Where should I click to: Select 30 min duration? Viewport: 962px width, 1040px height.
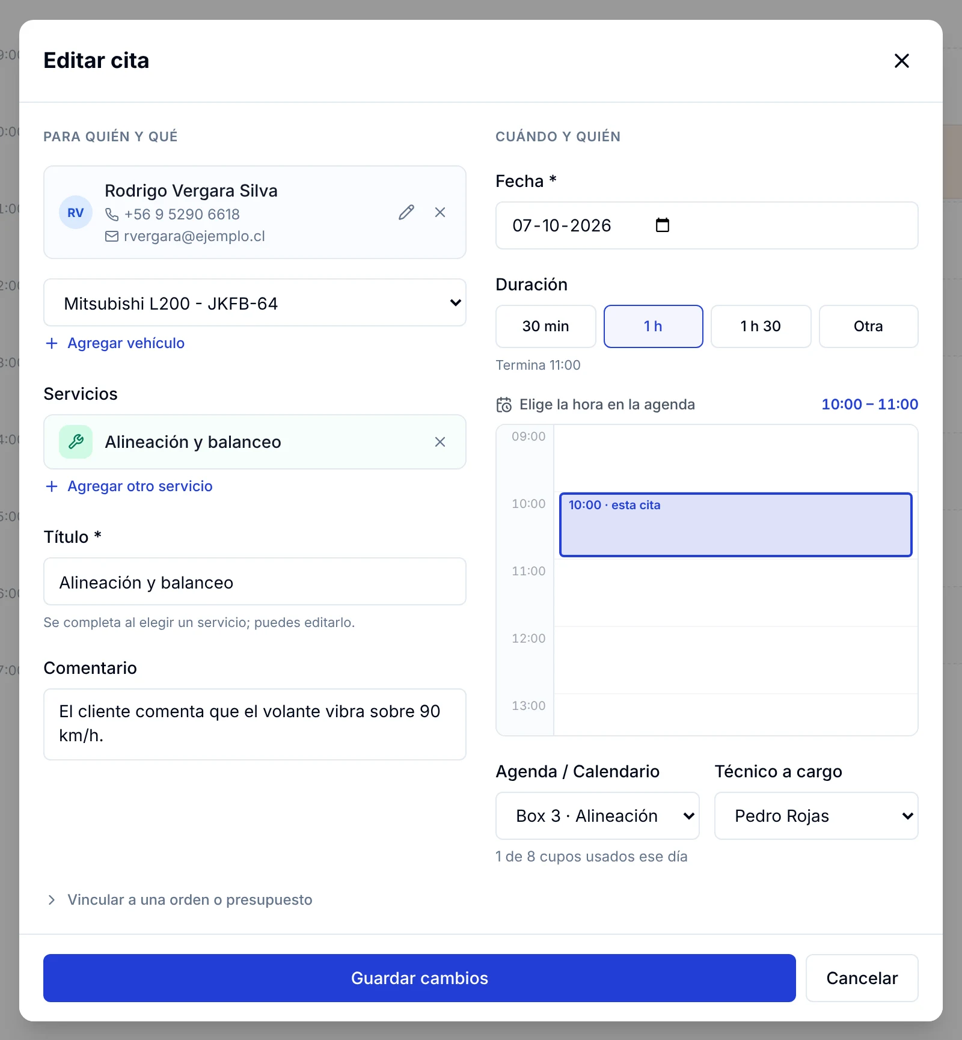coord(545,326)
